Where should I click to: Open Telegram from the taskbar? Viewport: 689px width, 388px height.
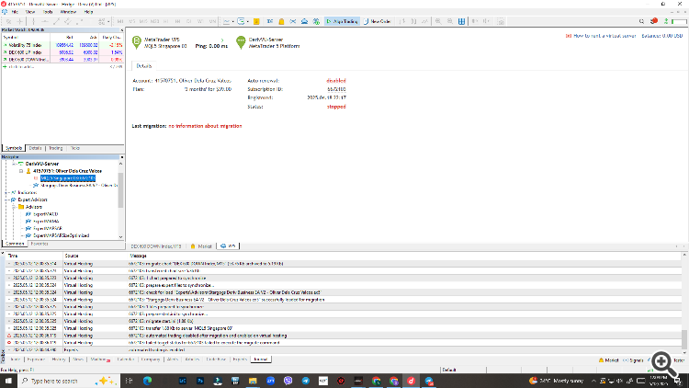coord(305,381)
